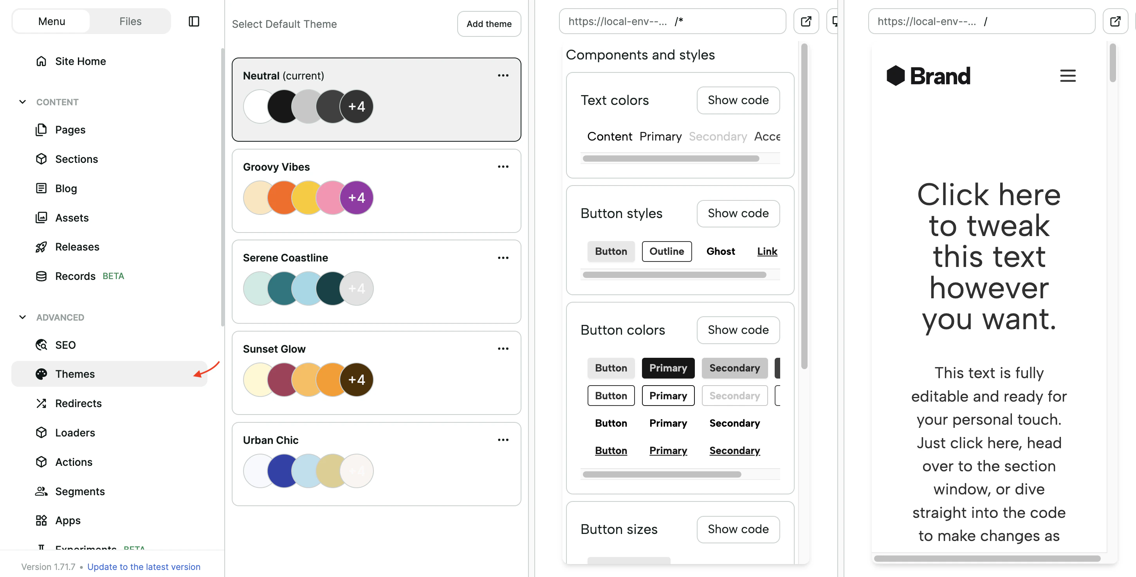Open the hamburger menu on the Brand preview
This screenshot has height=577, width=1136.
(x=1067, y=76)
